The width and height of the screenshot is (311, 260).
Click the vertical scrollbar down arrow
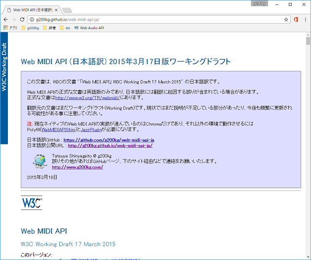click(308, 257)
